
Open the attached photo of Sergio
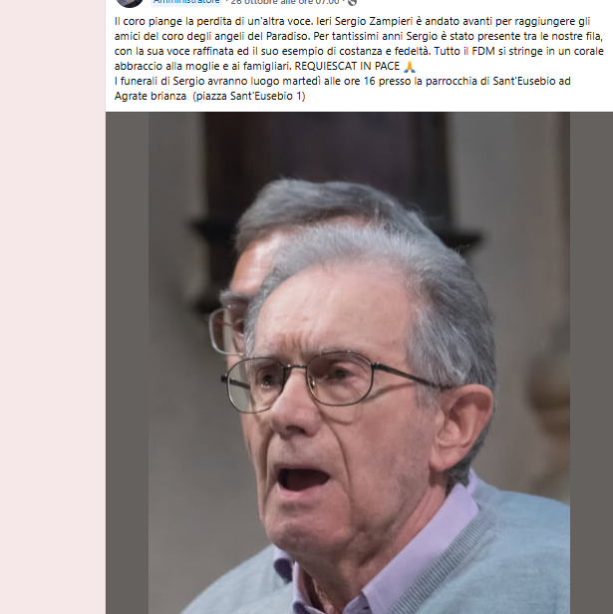coord(359,363)
